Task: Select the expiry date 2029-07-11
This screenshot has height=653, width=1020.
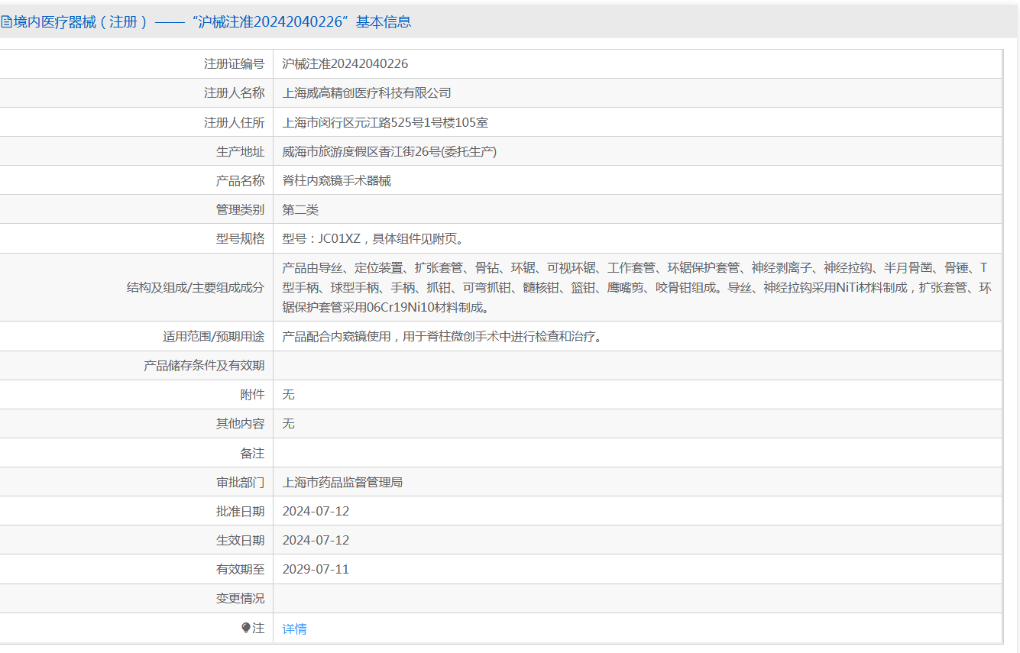Action: click(316, 569)
